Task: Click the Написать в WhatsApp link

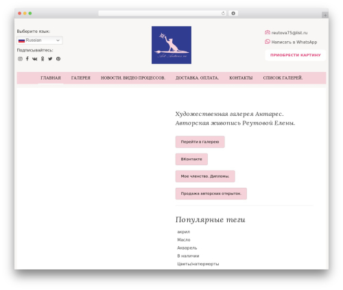Action: coord(294,42)
